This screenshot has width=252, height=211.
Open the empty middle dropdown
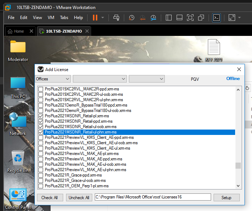100,79
